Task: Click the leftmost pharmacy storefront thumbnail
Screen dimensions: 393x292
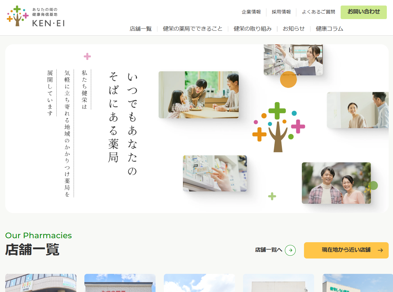Action: (40, 283)
